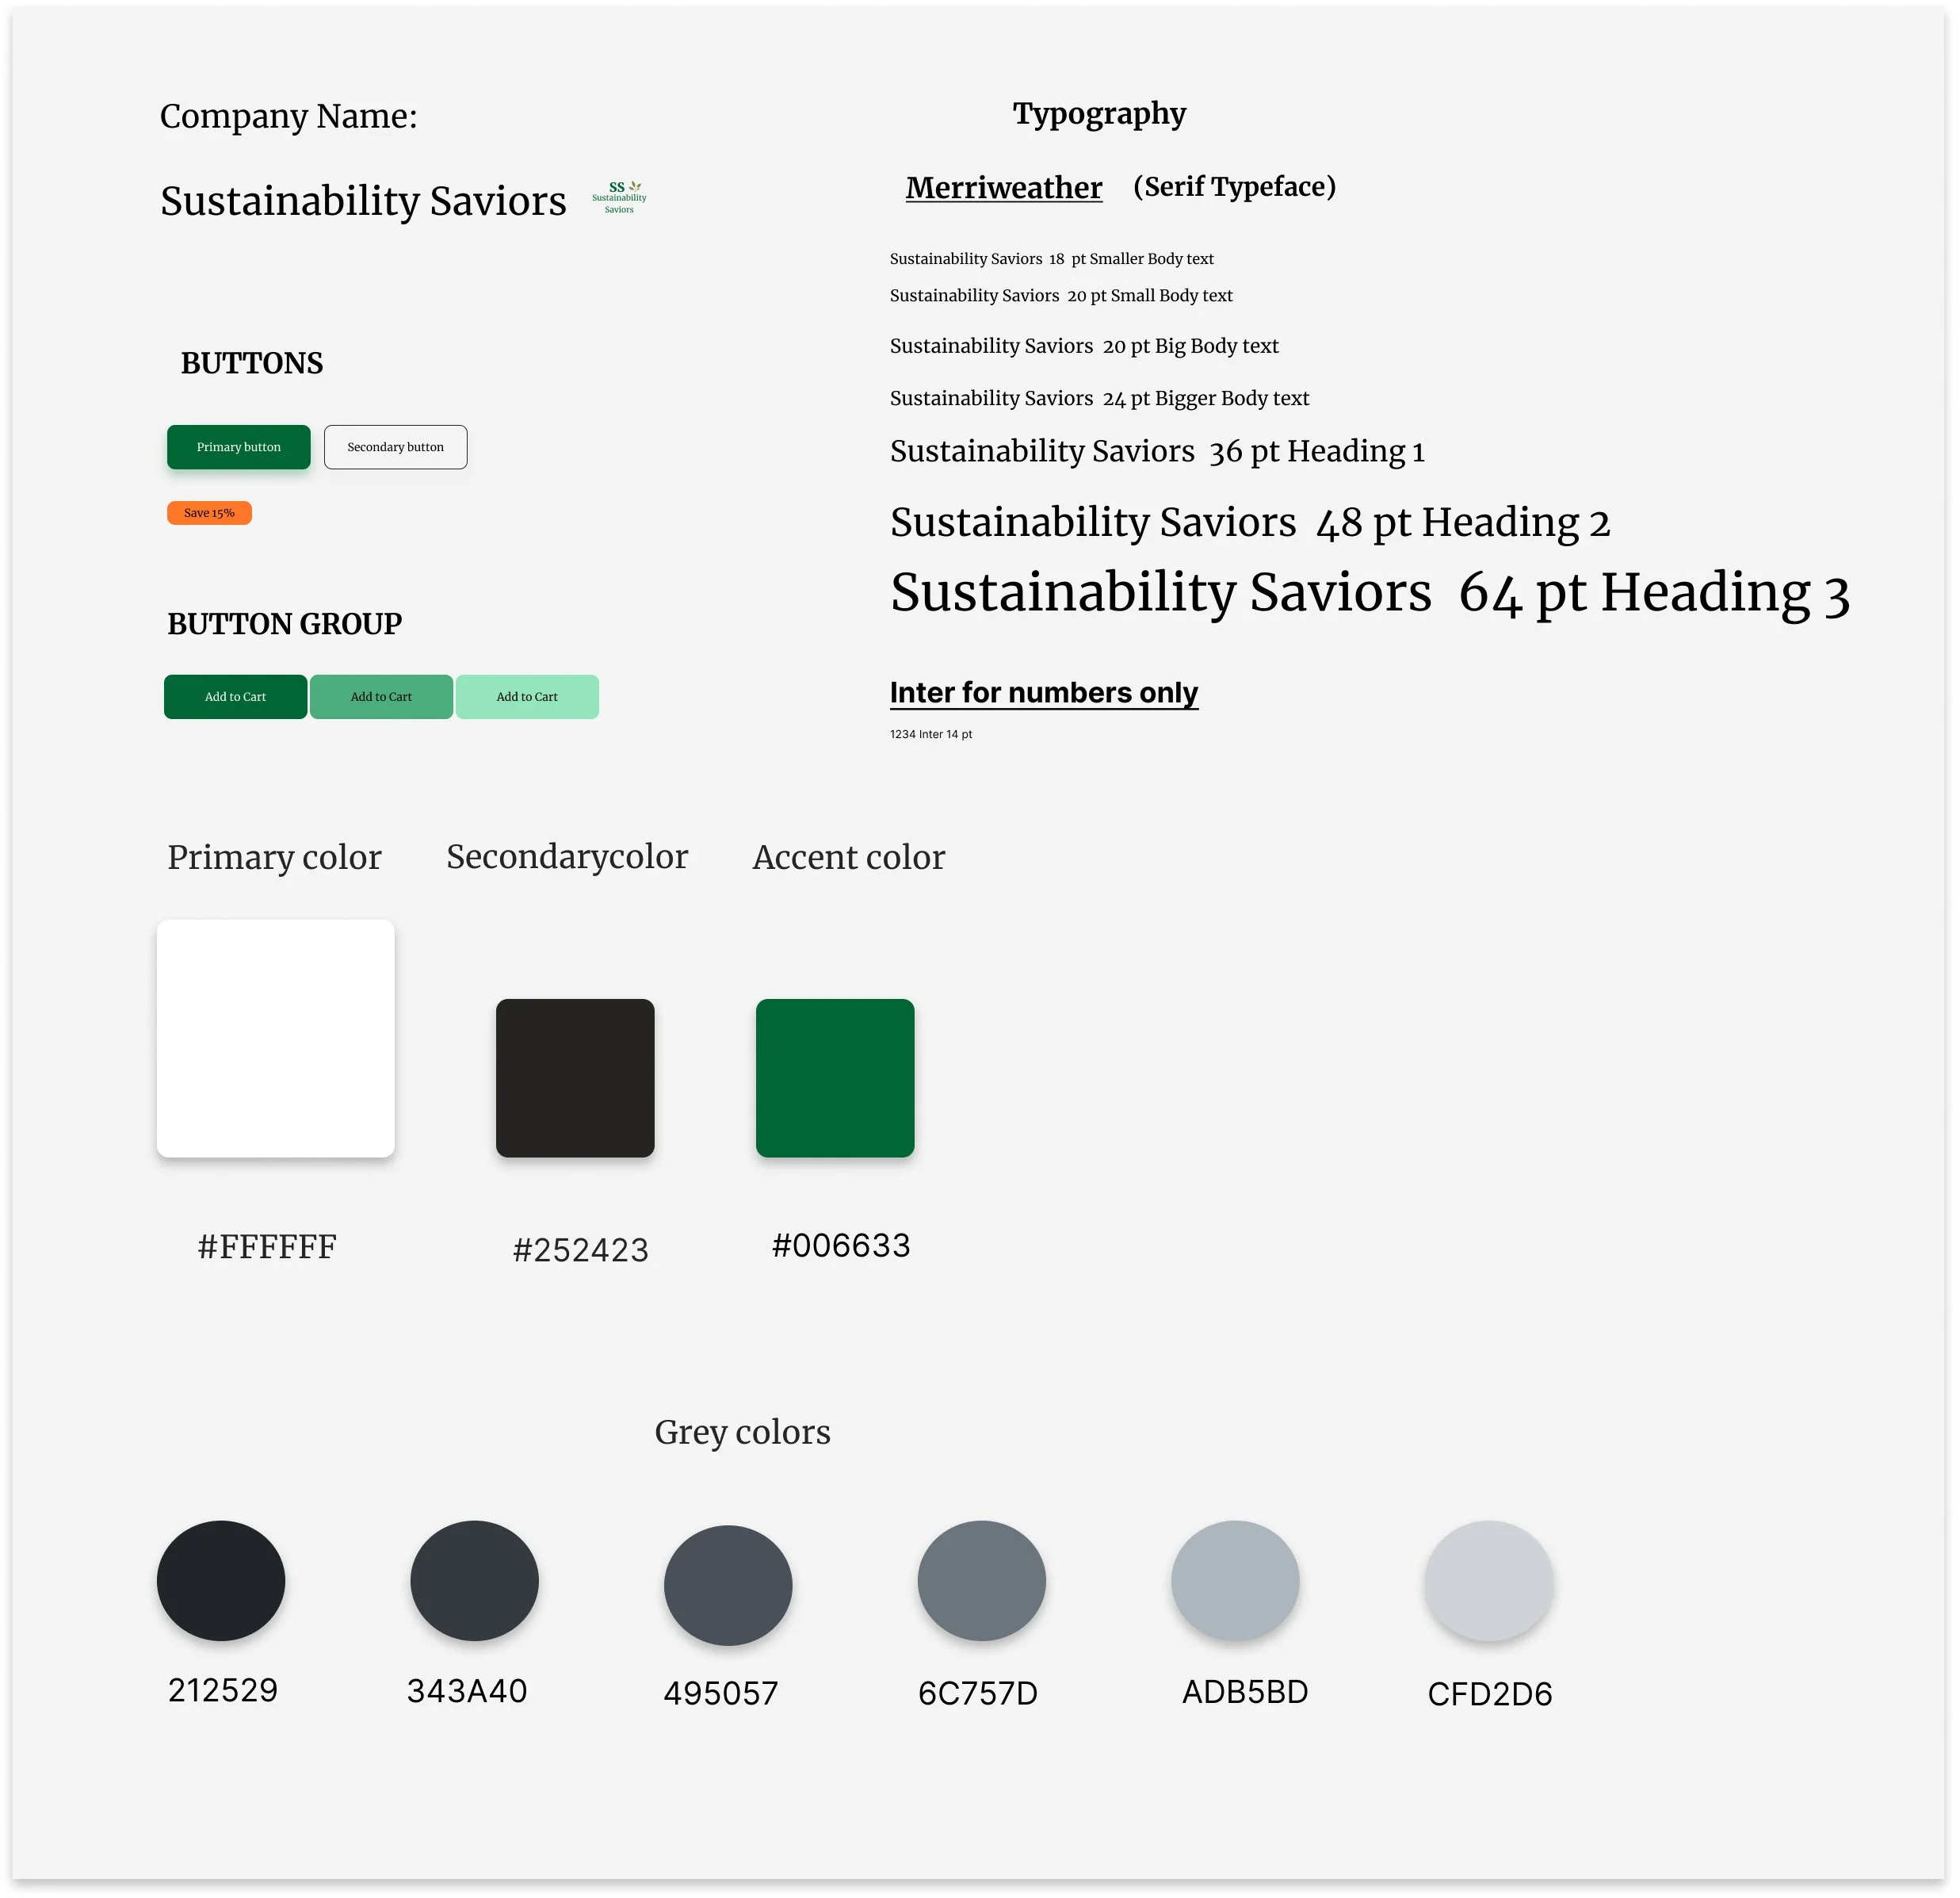Click the Sustainability Saviors leaf logo
Screen dimensions: 1960x1898
[619, 197]
